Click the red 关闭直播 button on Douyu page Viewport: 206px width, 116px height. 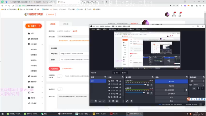click(54, 69)
